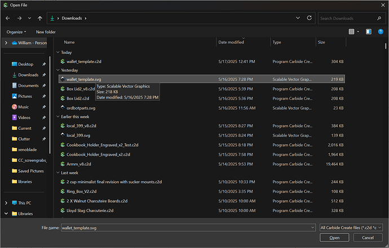Select the local_399.svg file icon
Viewport: 389px width, 248px height.
pyautogui.click(x=63, y=135)
